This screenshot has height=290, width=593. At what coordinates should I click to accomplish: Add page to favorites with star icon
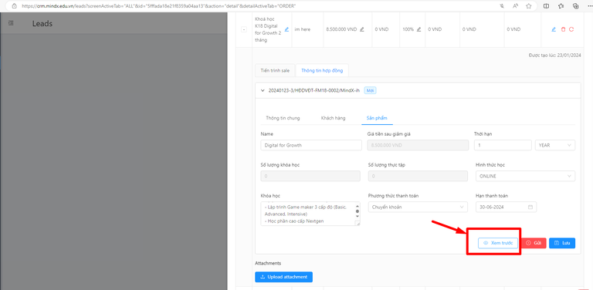coord(529,6)
